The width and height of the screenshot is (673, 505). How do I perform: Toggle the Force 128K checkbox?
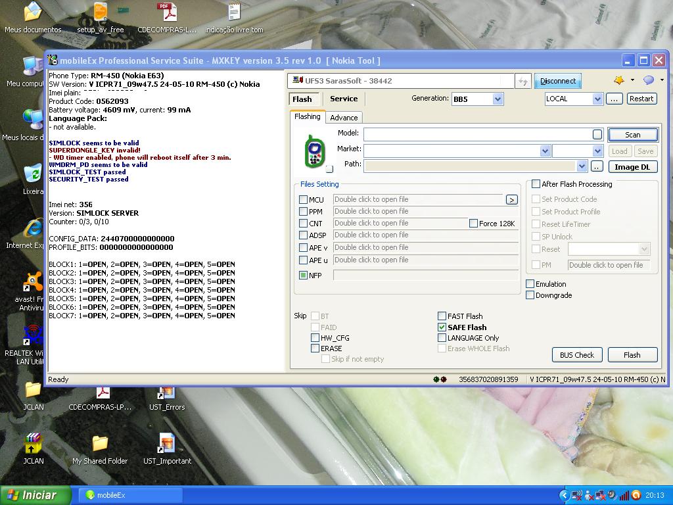point(473,224)
